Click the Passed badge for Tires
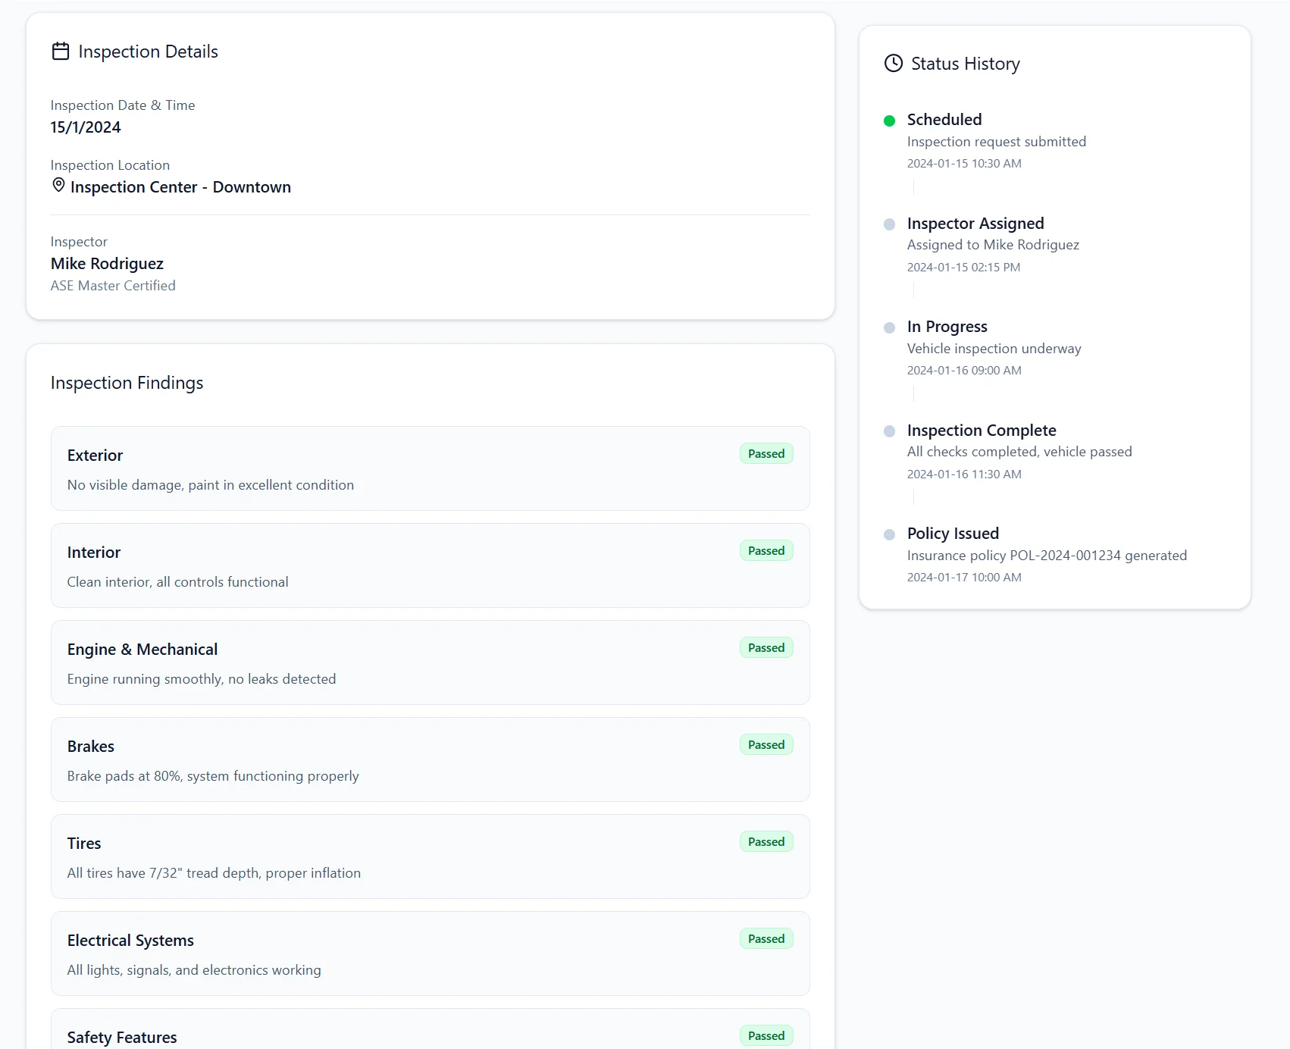The width and height of the screenshot is (1290, 1049). (x=766, y=842)
